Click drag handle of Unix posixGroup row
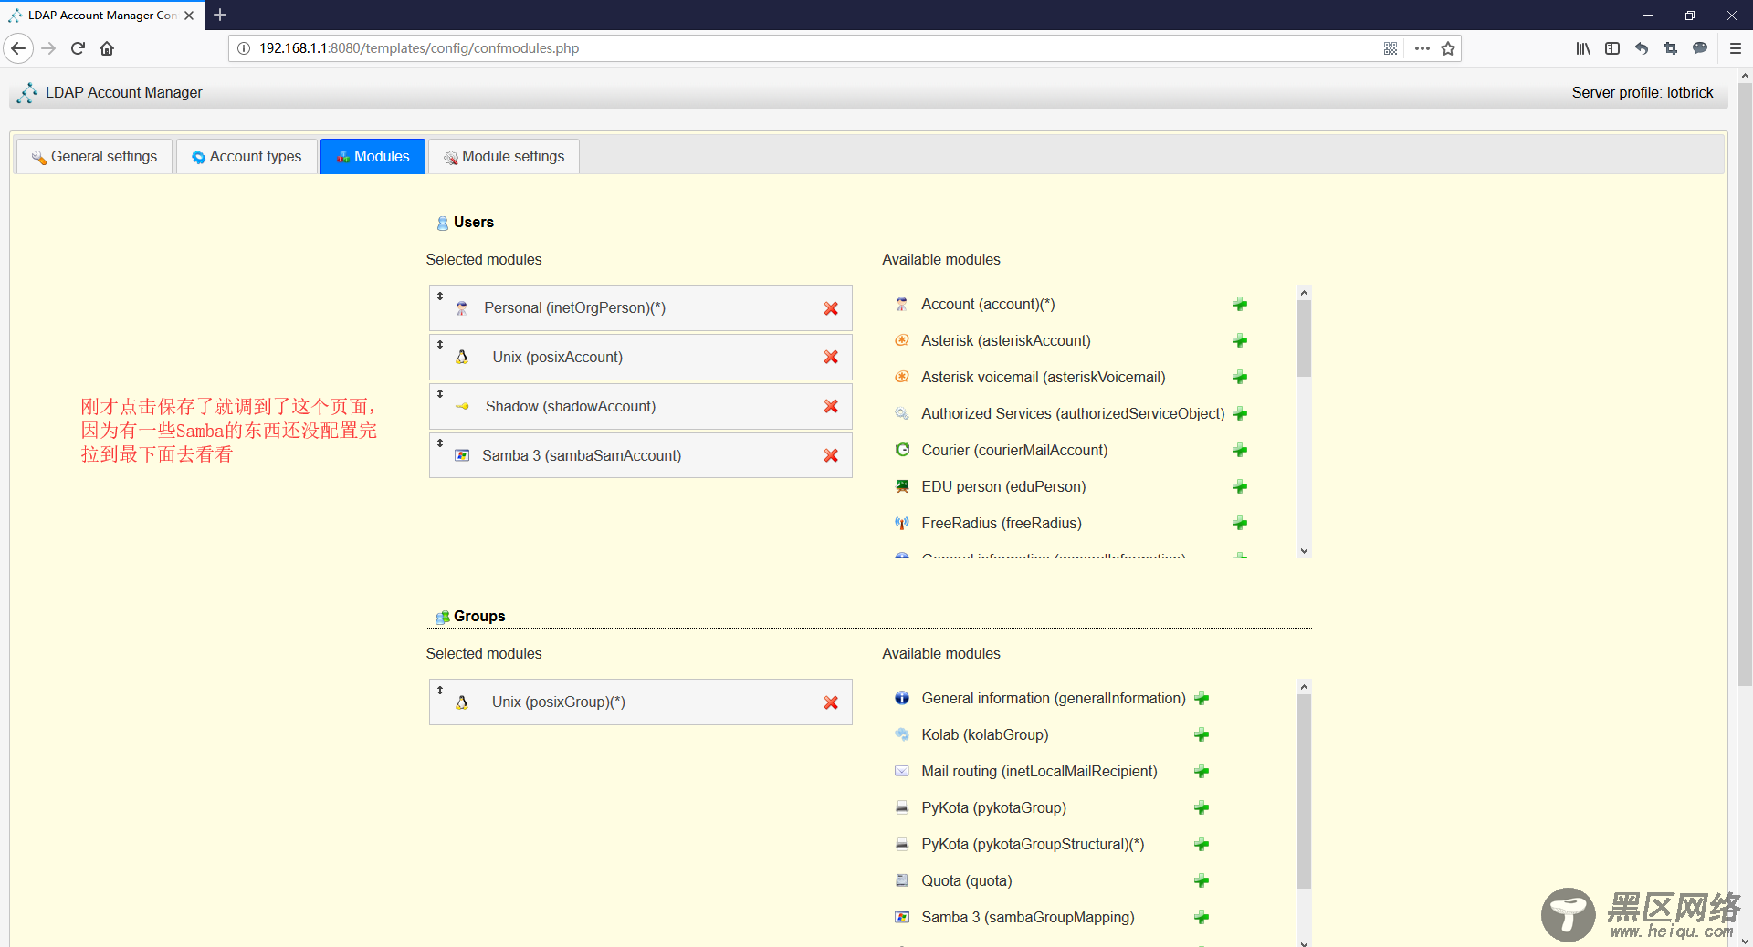The height and width of the screenshot is (947, 1753). tap(440, 690)
